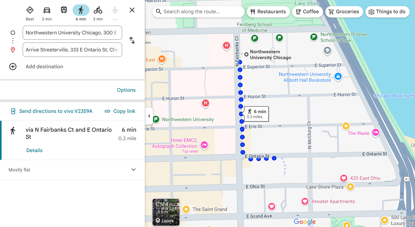415x227 pixels.
Task: Click the Groceries category chip
Action: 344,12
